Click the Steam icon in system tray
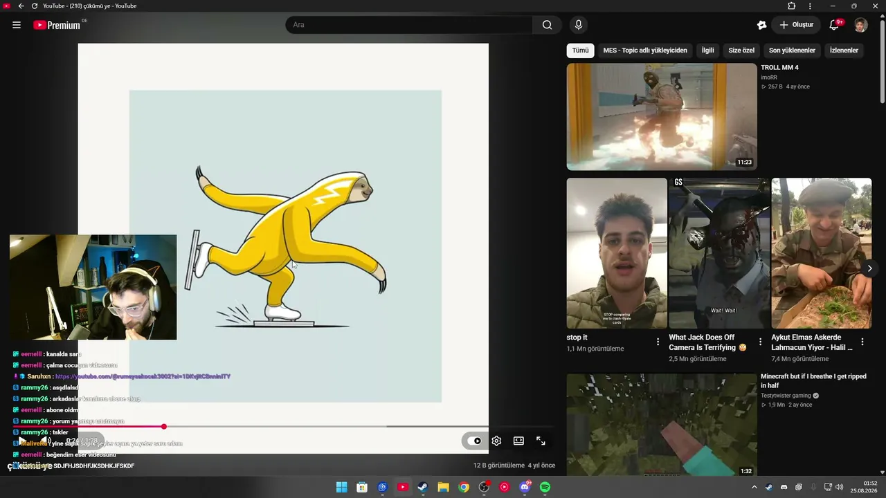 tap(769, 487)
